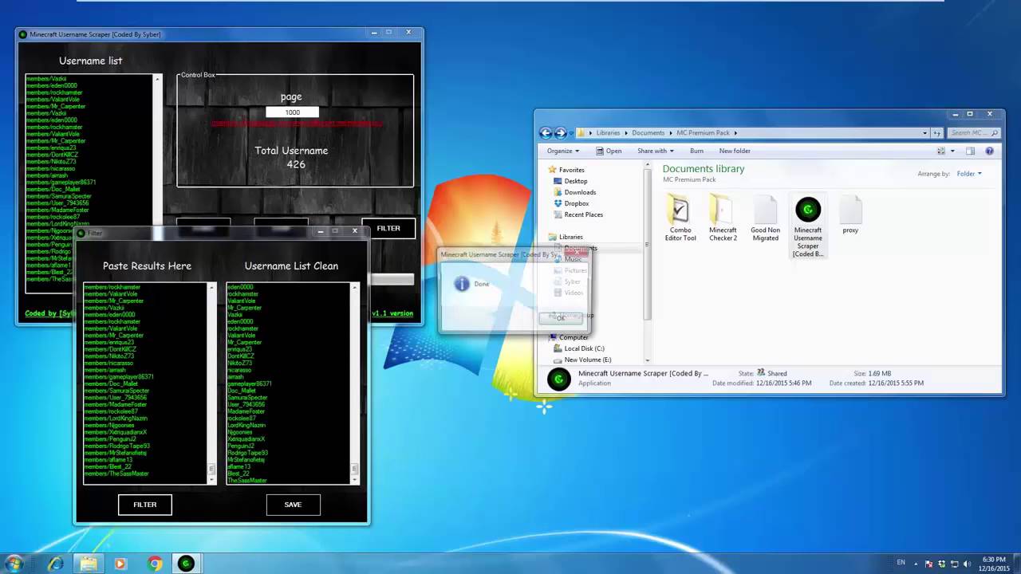1021x574 pixels.
Task: Open Explorer Help icon
Action: click(x=989, y=151)
